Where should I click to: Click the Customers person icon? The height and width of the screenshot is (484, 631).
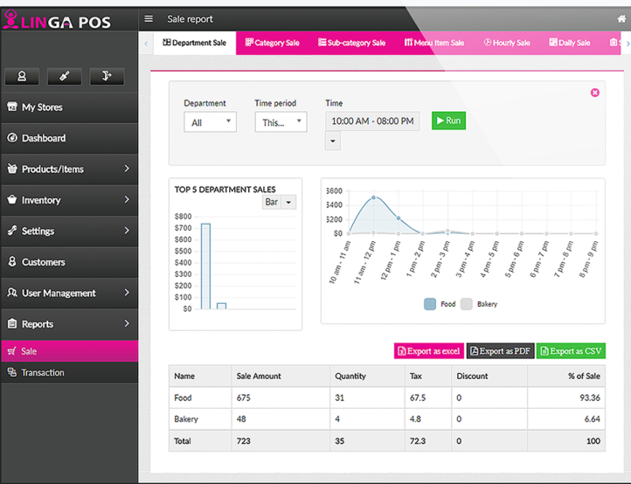click(12, 261)
